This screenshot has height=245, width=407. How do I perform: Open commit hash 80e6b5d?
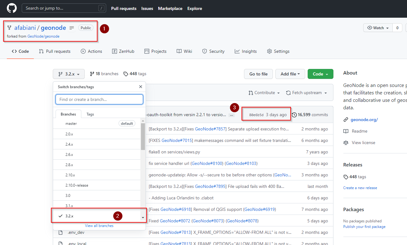(256, 115)
